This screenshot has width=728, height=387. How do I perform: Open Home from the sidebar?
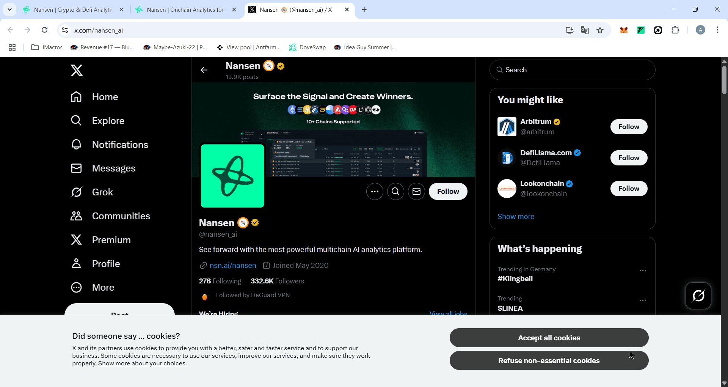click(x=94, y=97)
